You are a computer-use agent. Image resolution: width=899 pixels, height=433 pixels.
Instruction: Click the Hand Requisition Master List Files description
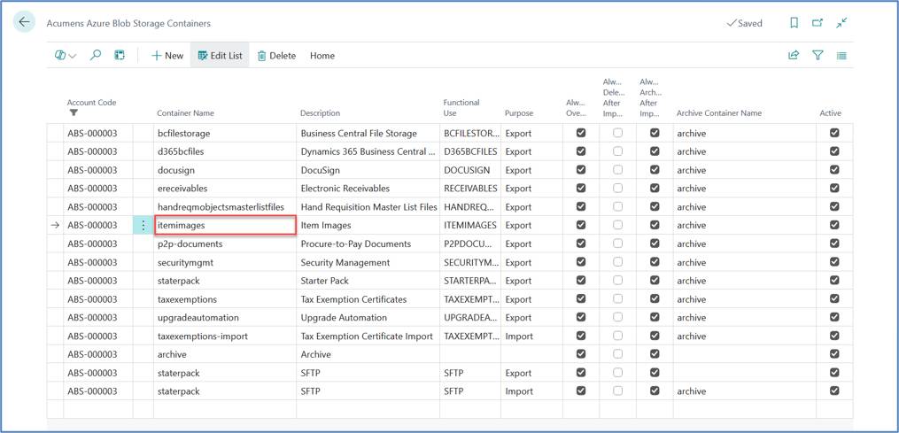click(368, 207)
